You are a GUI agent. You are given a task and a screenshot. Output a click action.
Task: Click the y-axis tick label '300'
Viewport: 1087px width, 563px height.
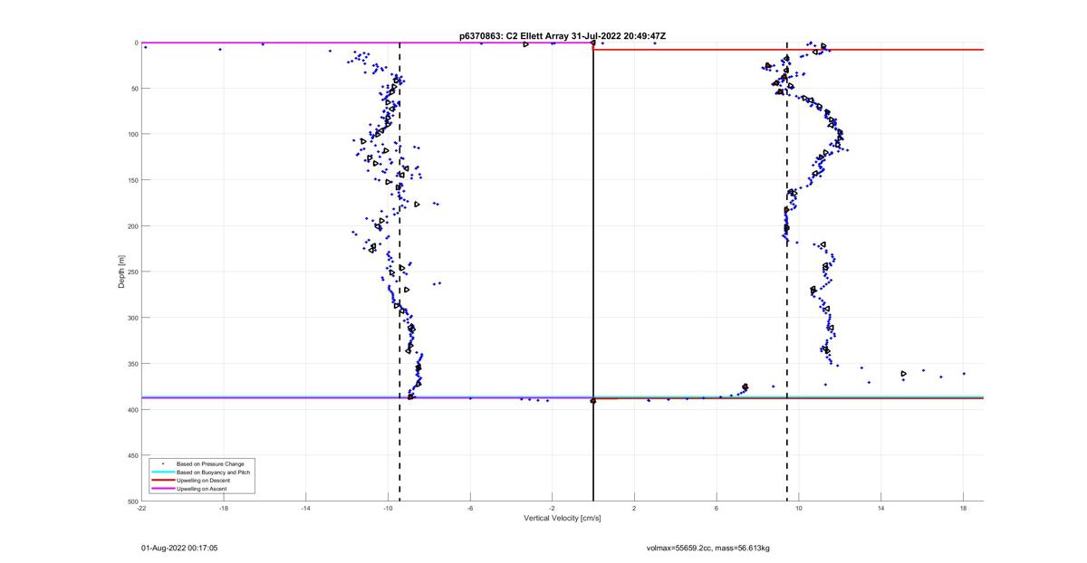click(132, 318)
